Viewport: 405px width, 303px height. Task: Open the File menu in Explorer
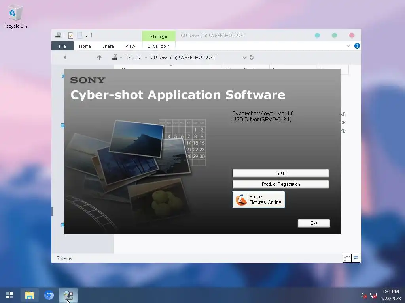point(62,46)
